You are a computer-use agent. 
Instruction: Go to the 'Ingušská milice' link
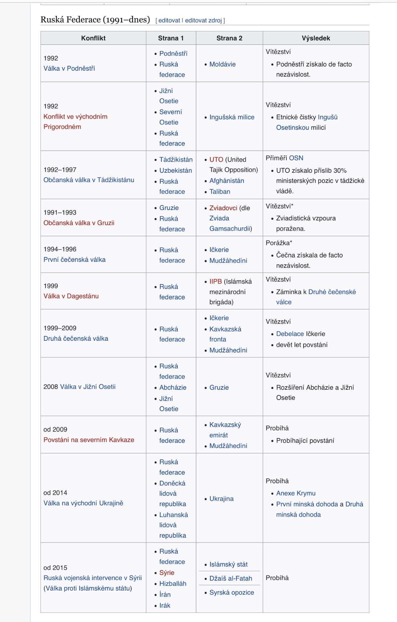tap(232, 117)
